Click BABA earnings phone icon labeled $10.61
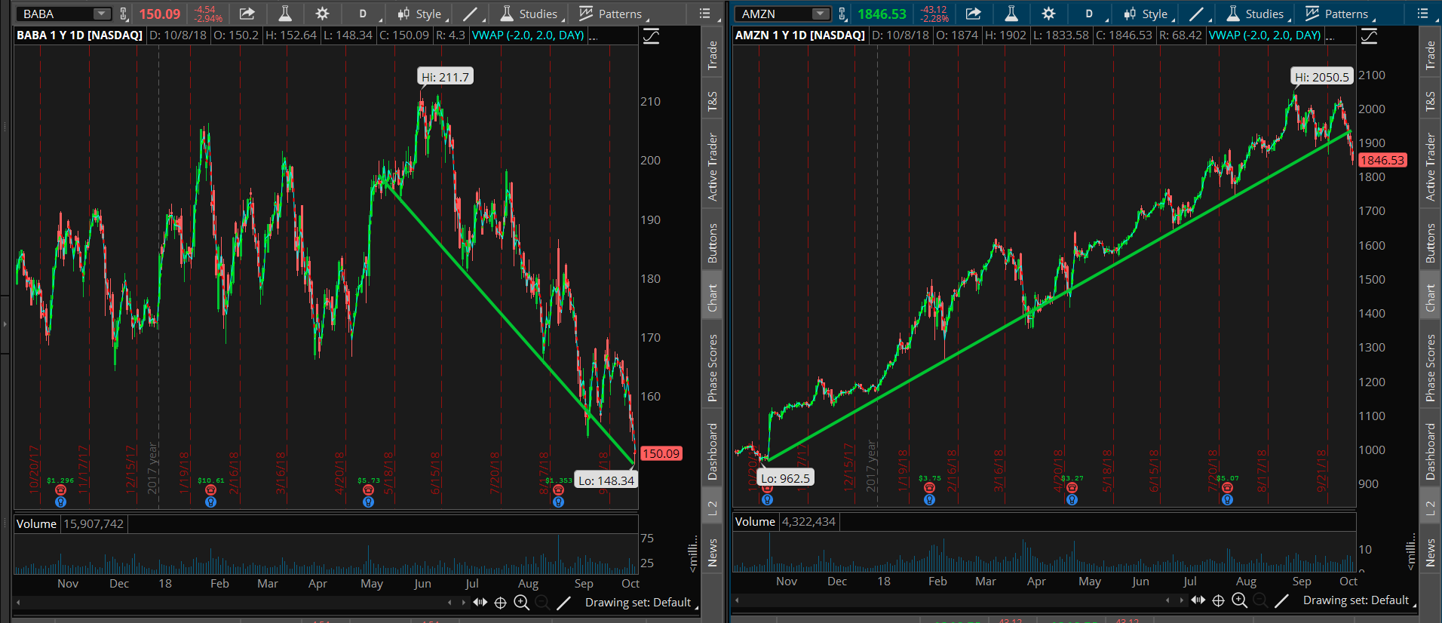Screen dimensions: 1442x623 (210, 490)
